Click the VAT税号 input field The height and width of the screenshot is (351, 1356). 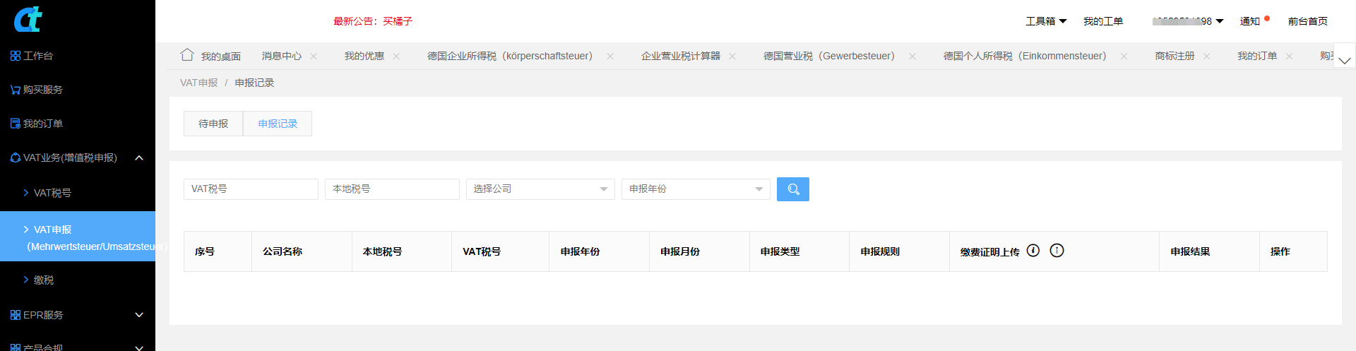point(250,189)
